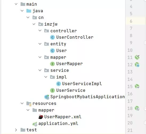Click the Spring gutter icon on line 18
Image resolution: width=146 pixels, height=134 pixels.
[x=137, y=108]
